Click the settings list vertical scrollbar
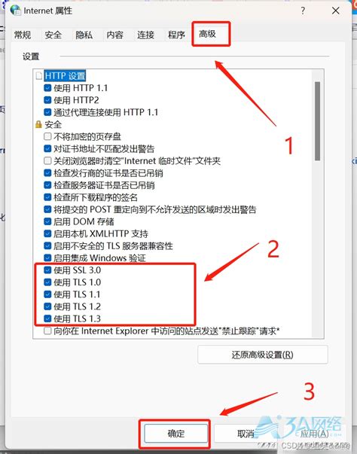Viewport: 357px width, 454px height. click(318, 203)
